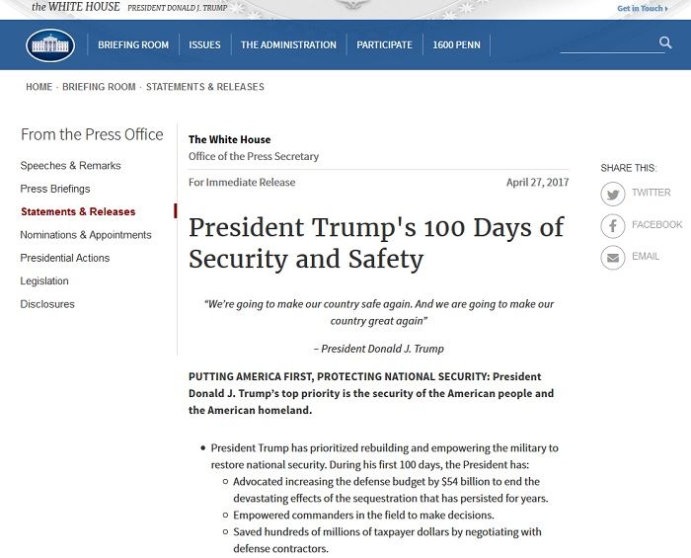
Task: Open Speeches & Remarks in sidebar
Action: click(x=70, y=166)
